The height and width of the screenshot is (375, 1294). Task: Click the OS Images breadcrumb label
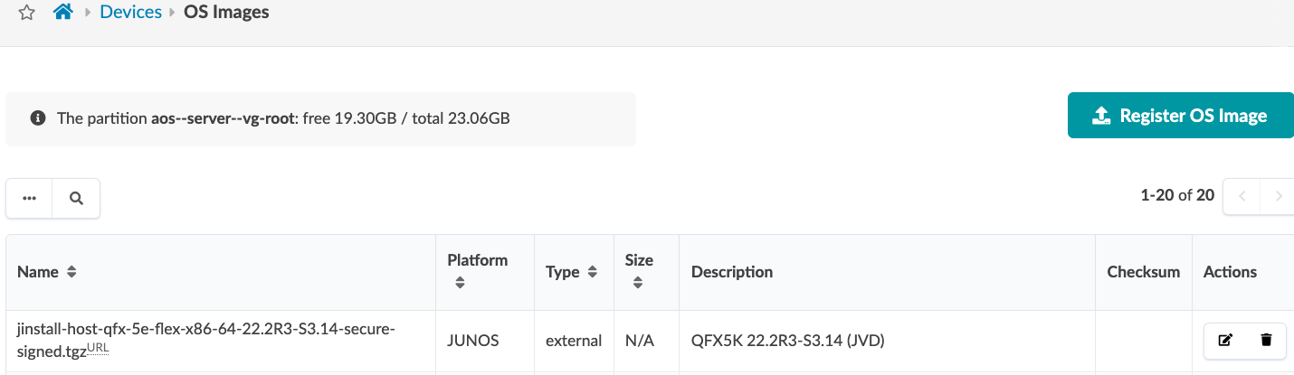tap(226, 13)
